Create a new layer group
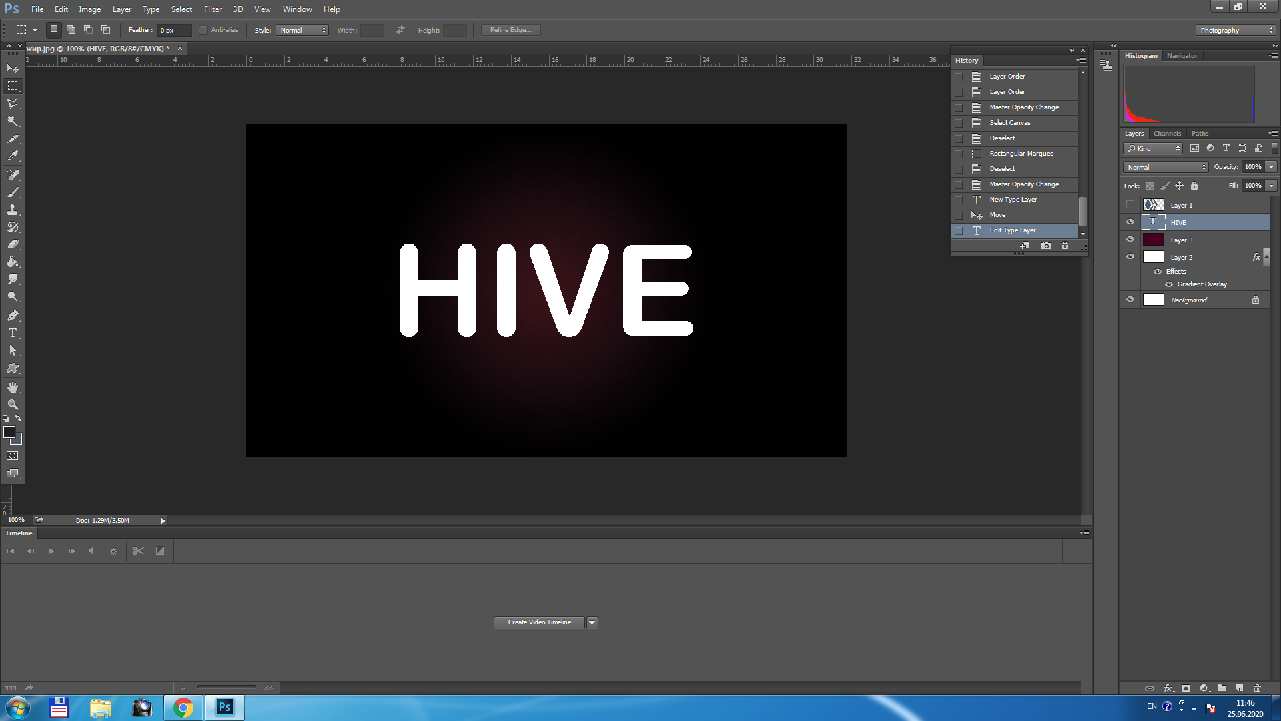Viewport: 1281px width, 721px height. pyautogui.click(x=1222, y=688)
